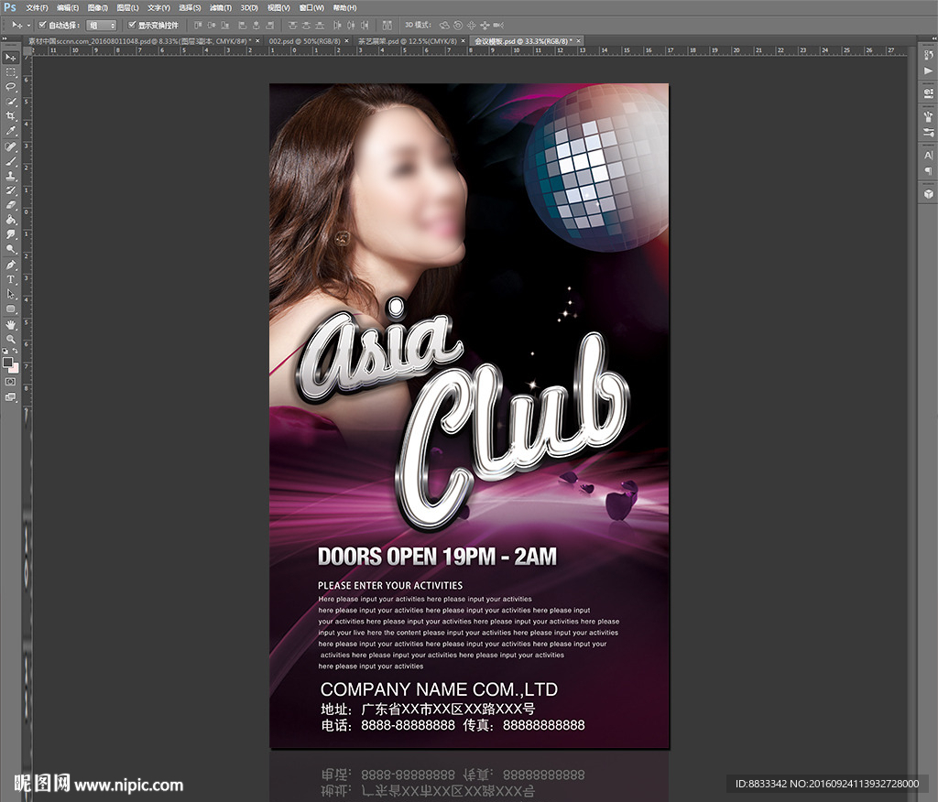Open the 文字(Y) menu

[158, 7]
